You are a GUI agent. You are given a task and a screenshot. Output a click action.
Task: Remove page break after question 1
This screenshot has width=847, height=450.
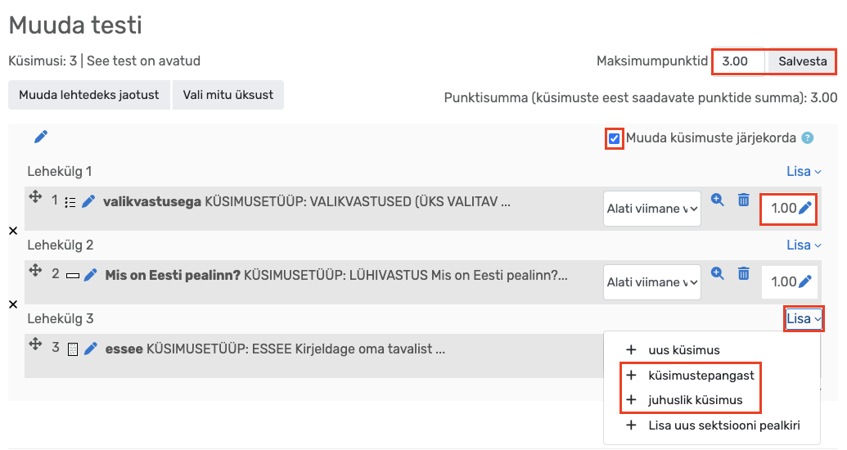pyautogui.click(x=12, y=232)
